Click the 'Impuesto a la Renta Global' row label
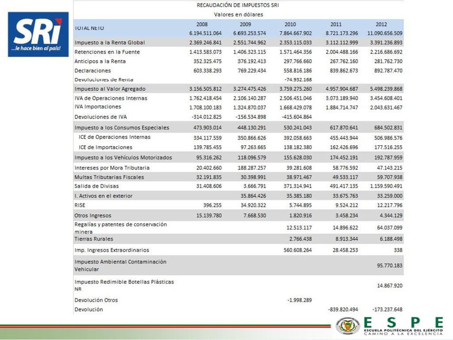The image size is (453, 340). [x=110, y=42]
